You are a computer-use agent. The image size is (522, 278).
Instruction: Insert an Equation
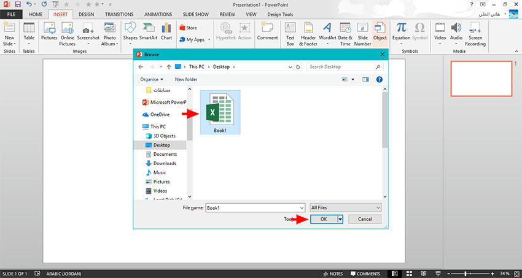coord(401,34)
